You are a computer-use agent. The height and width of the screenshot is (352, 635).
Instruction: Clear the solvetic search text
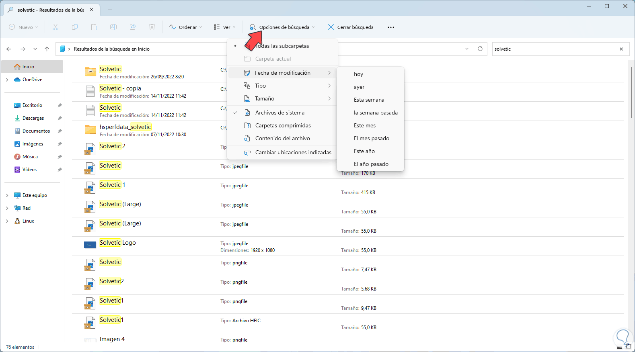click(621, 49)
